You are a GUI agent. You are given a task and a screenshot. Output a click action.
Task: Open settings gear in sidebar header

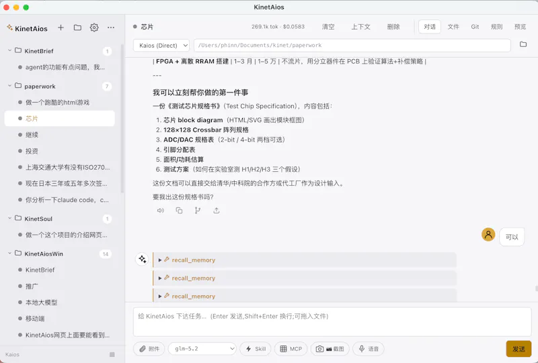[x=94, y=28]
